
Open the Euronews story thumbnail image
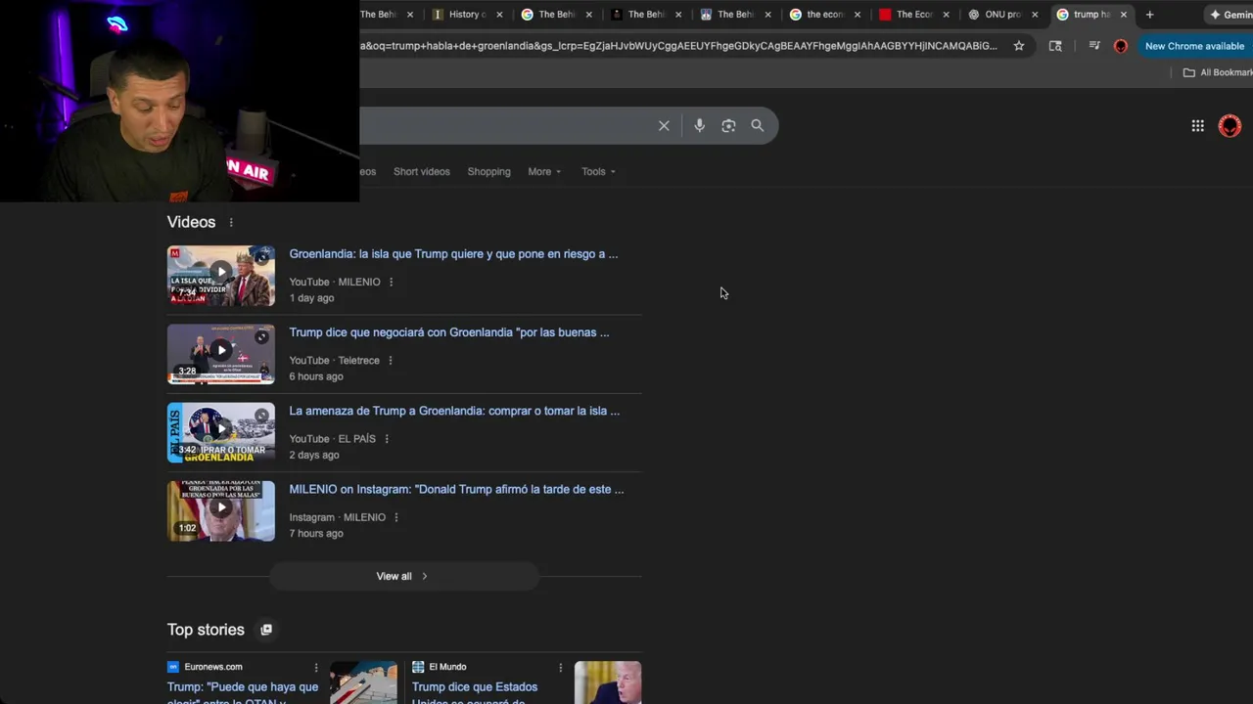tap(363, 682)
